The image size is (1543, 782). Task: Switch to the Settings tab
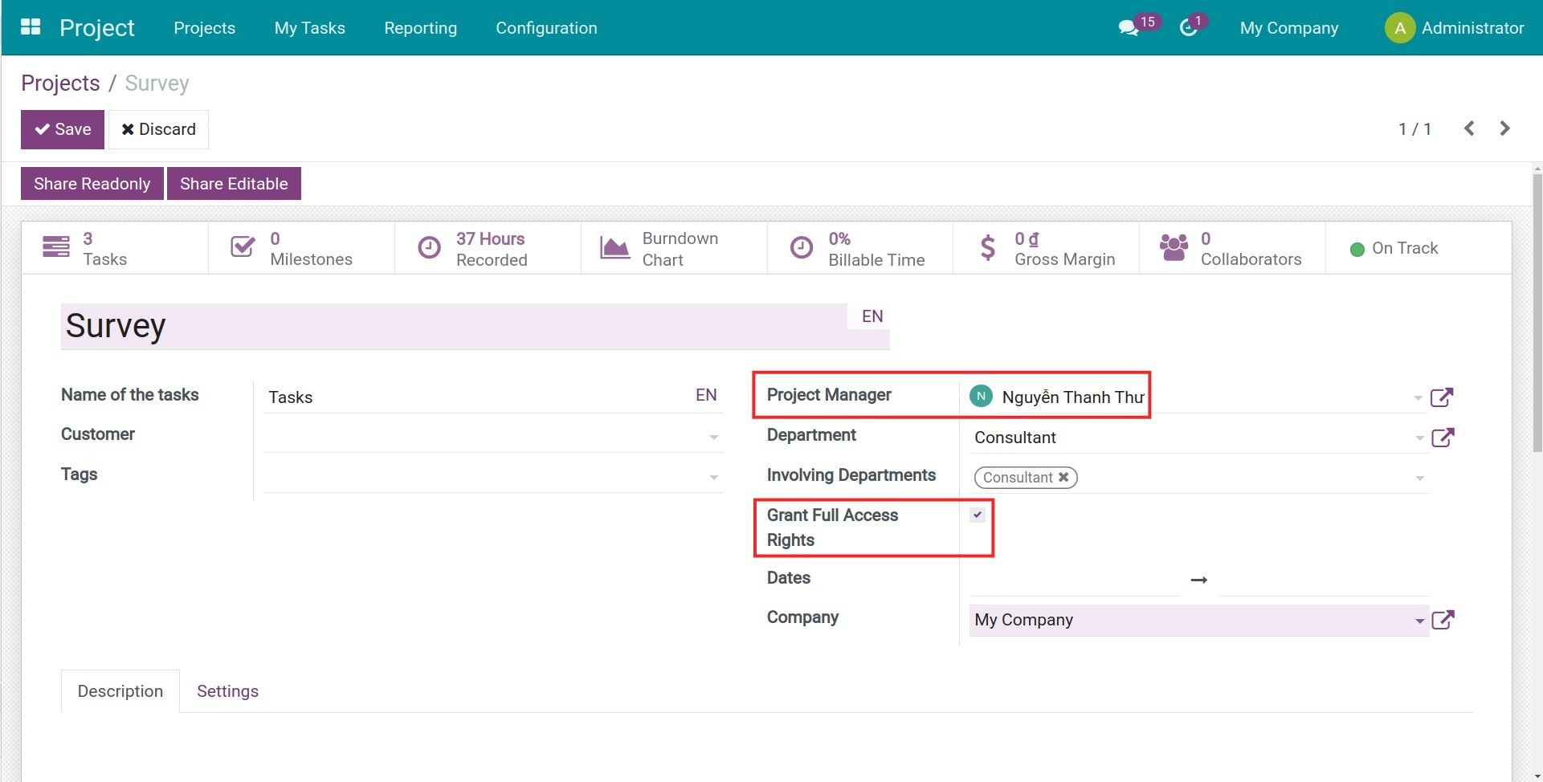(227, 691)
